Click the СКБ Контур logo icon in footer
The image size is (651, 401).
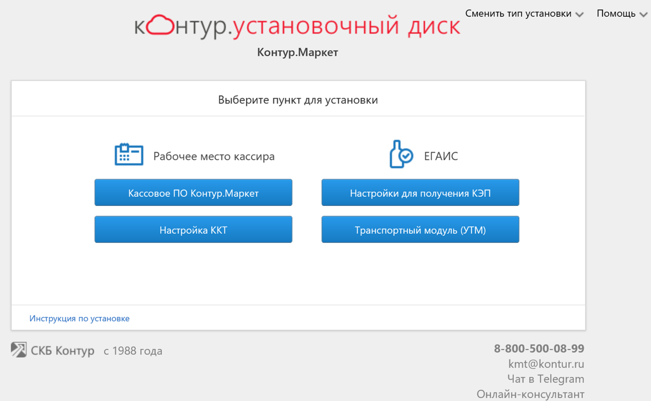pyautogui.click(x=19, y=350)
